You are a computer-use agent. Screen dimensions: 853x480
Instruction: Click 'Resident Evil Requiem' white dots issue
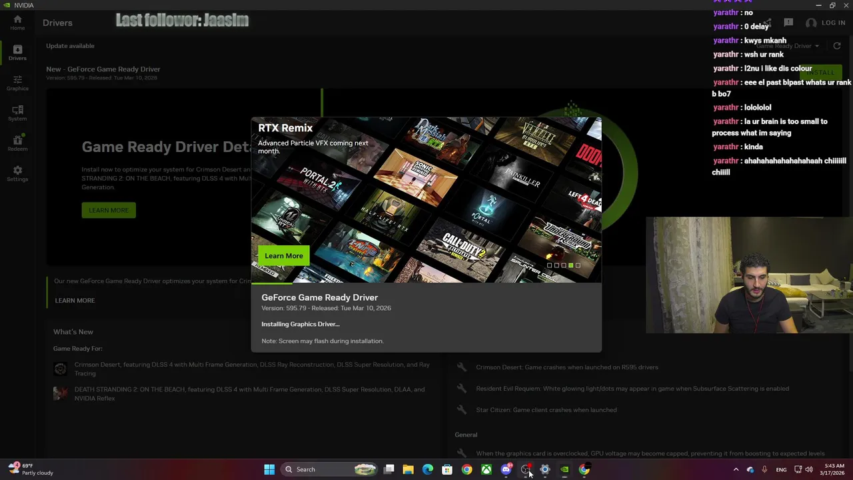pos(632,389)
